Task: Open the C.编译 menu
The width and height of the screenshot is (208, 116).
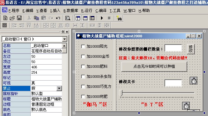Action: 101,11
